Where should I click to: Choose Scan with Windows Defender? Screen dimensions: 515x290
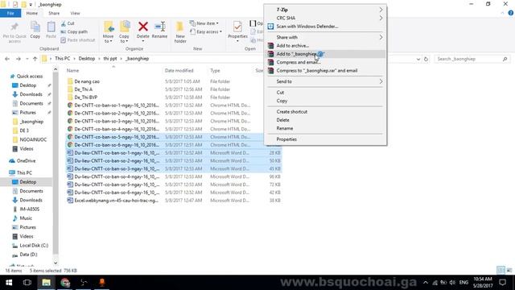[x=325, y=27]
